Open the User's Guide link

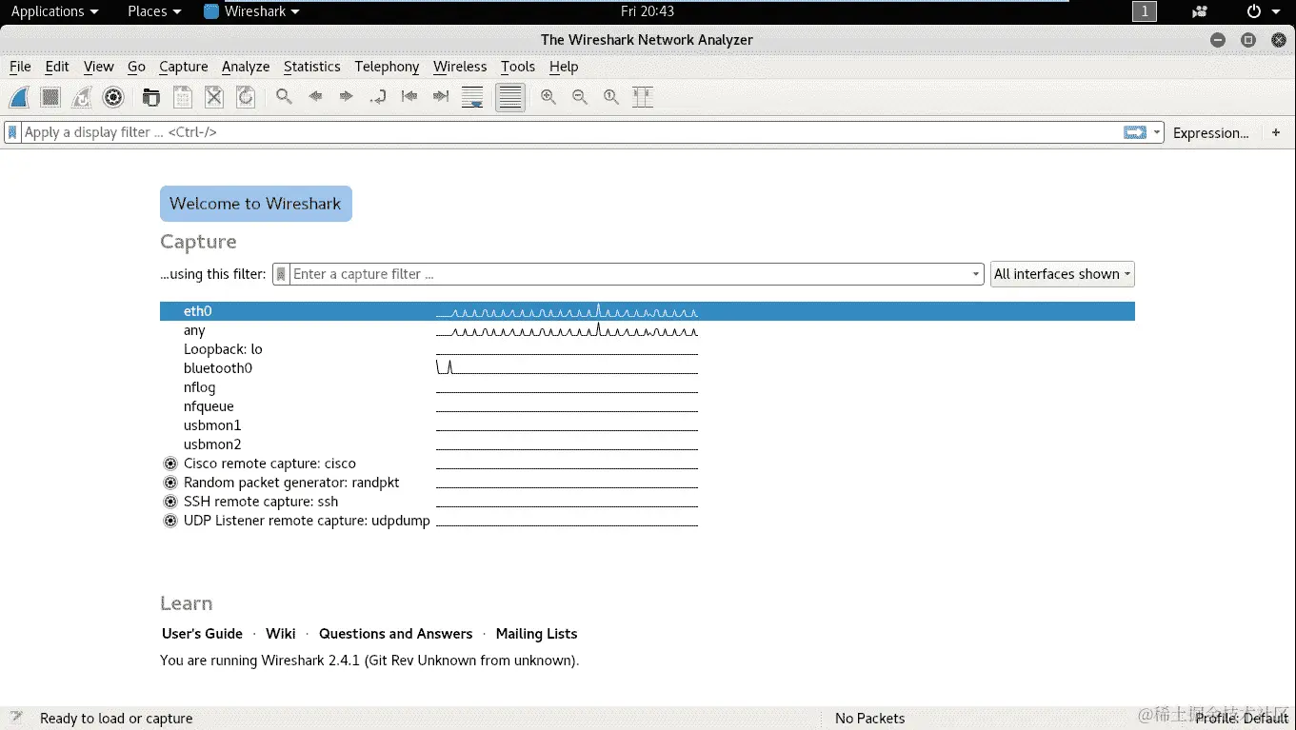coord(202,634)
